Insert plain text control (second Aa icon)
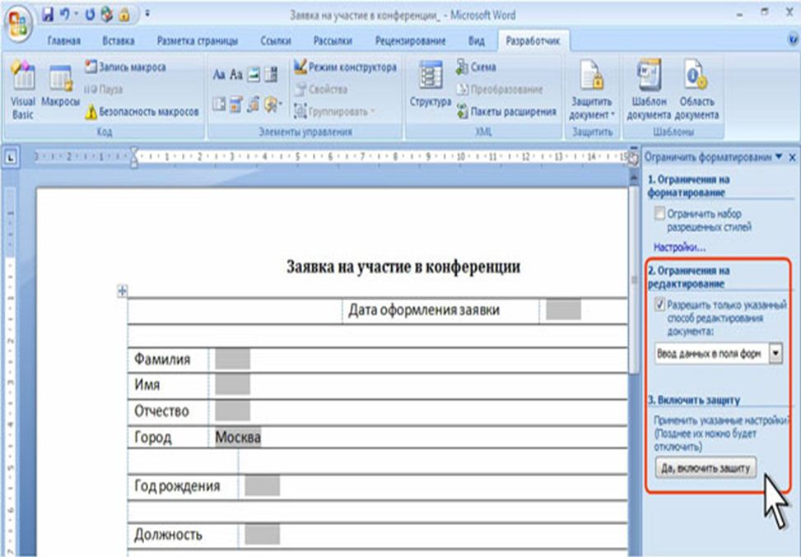801x557 pixels. click(x=236, y=75)
